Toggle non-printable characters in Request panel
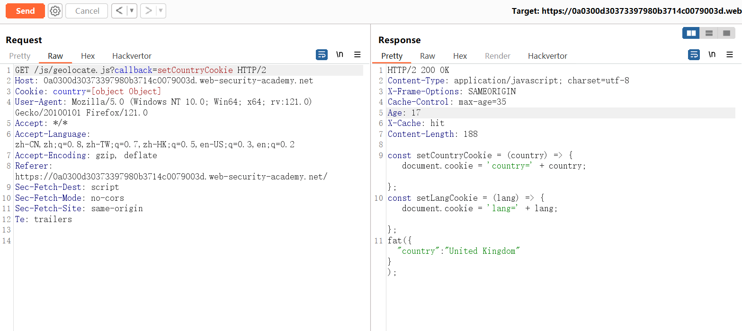 click(x=340, y=54)
